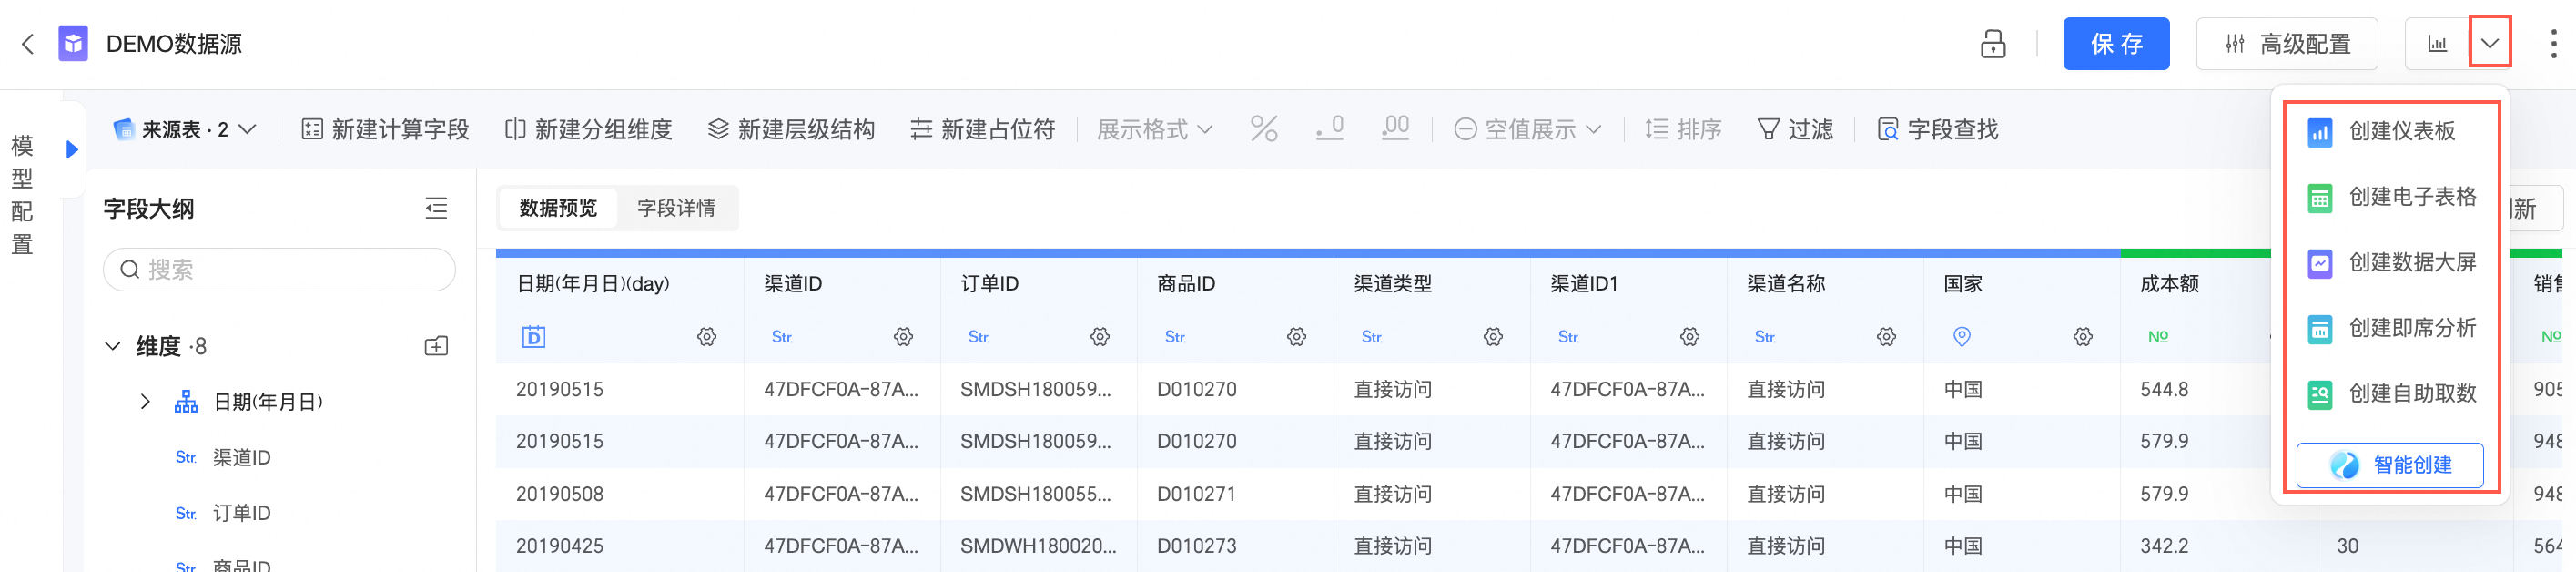Viewport: 2576px width, 572px height.
Task: Select 创建电子表格 from the menu
Action: [x=2390, y=197]
